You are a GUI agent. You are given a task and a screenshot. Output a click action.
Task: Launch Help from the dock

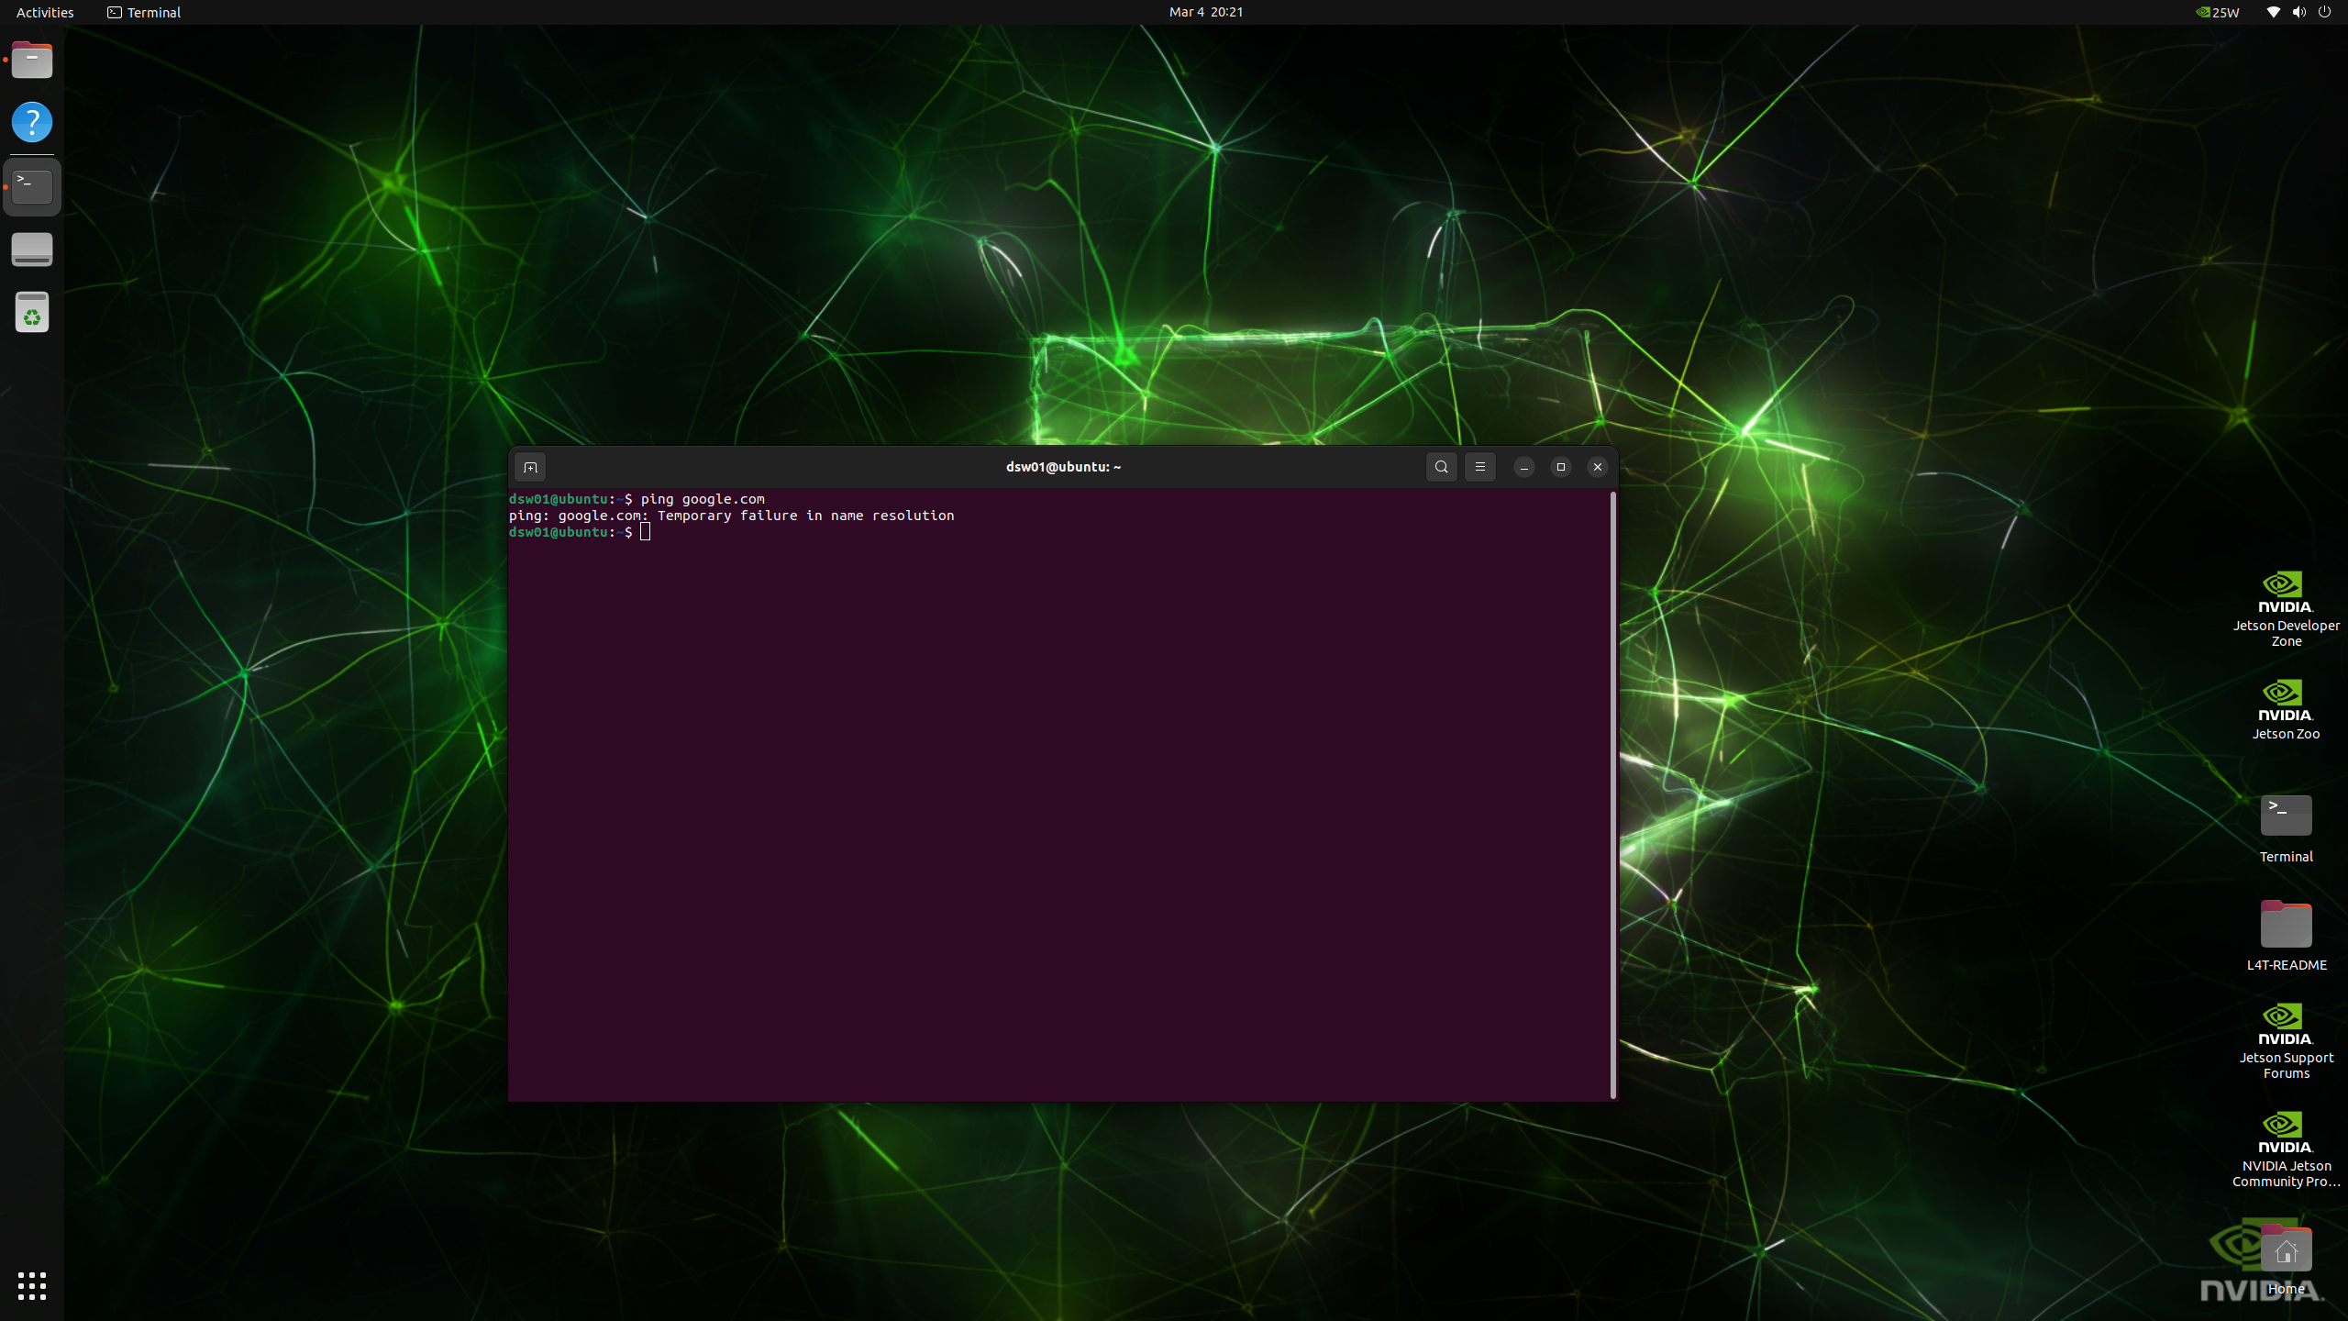[32, 122]
